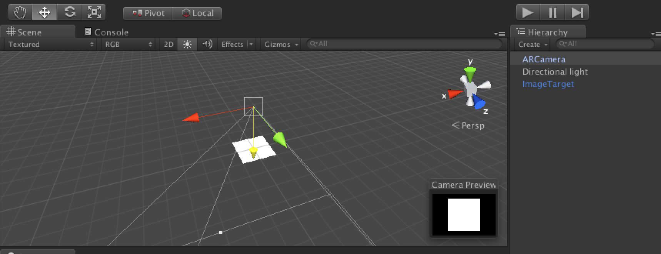Open the Effects dropdown arrow
The height and width of the screenshot is (254, 661).
[251, 44]
